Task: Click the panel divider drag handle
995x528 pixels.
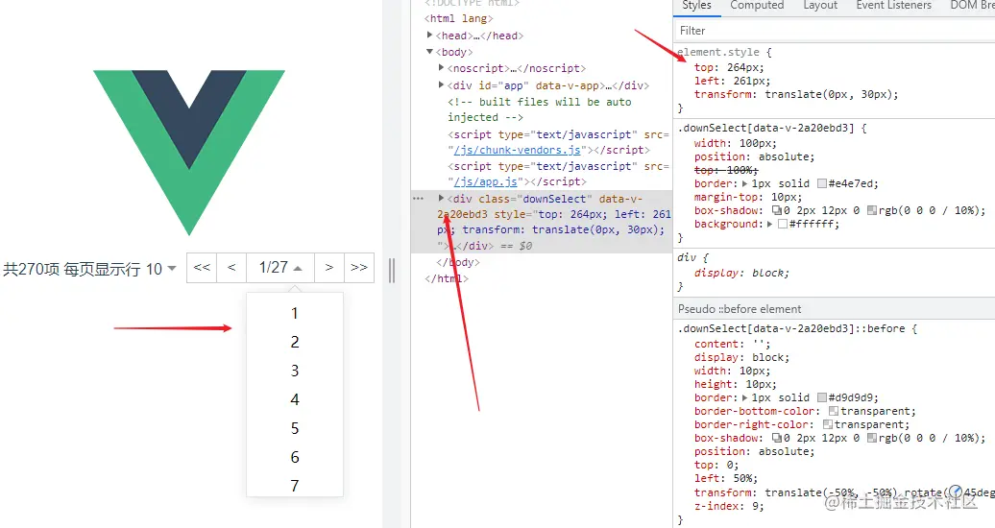Action: point(392,271)
